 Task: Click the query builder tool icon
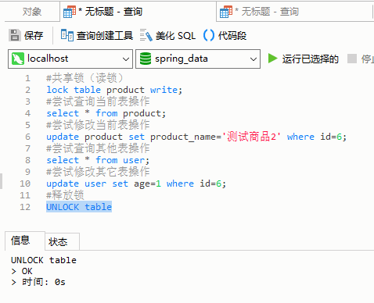[67, 35]
